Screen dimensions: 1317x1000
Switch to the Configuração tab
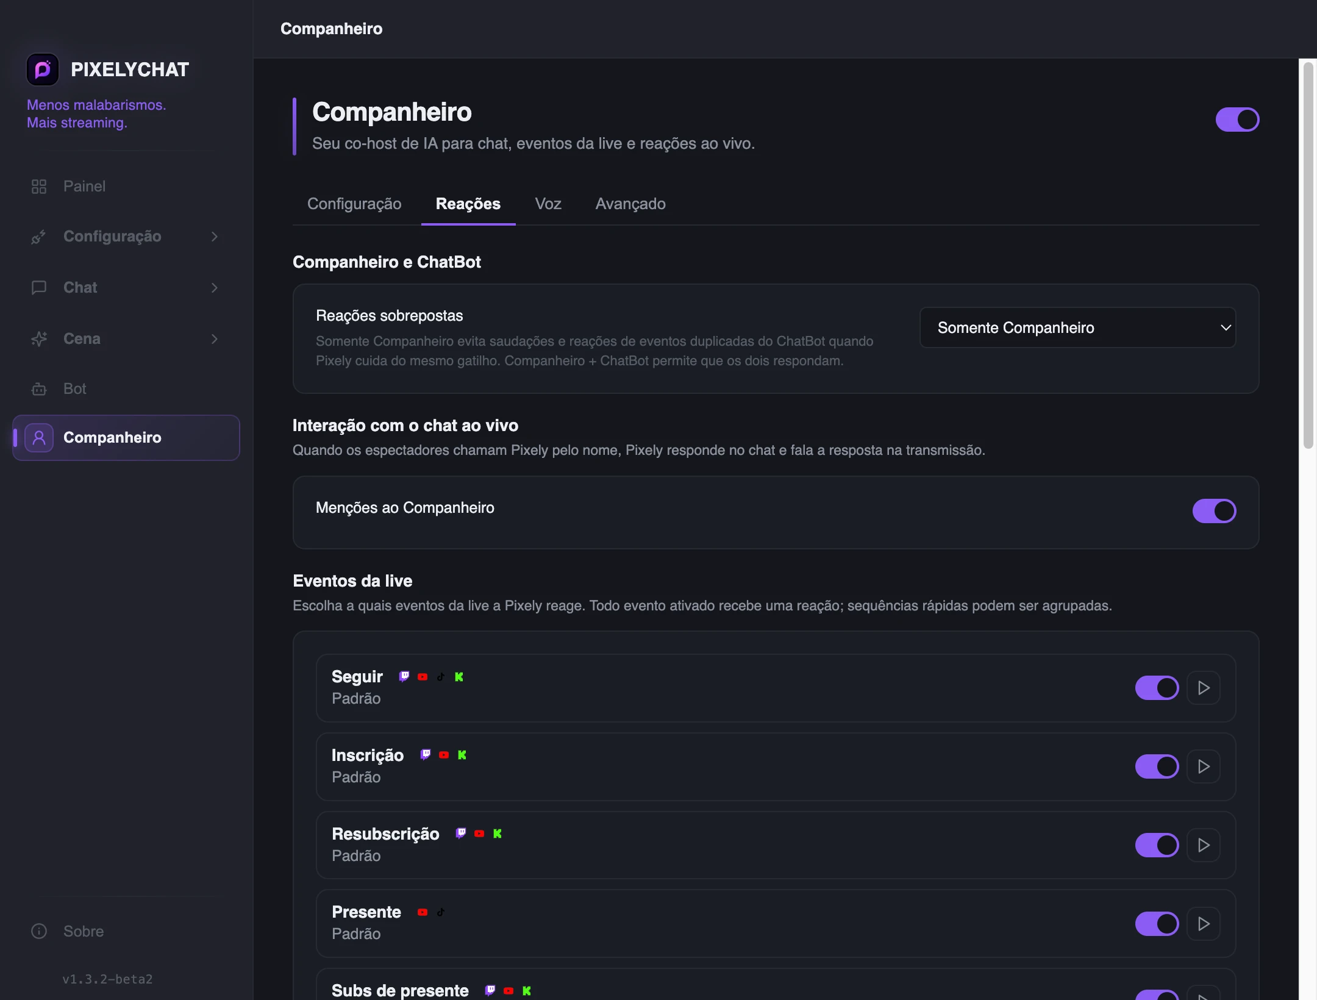[x=354, y=204]
